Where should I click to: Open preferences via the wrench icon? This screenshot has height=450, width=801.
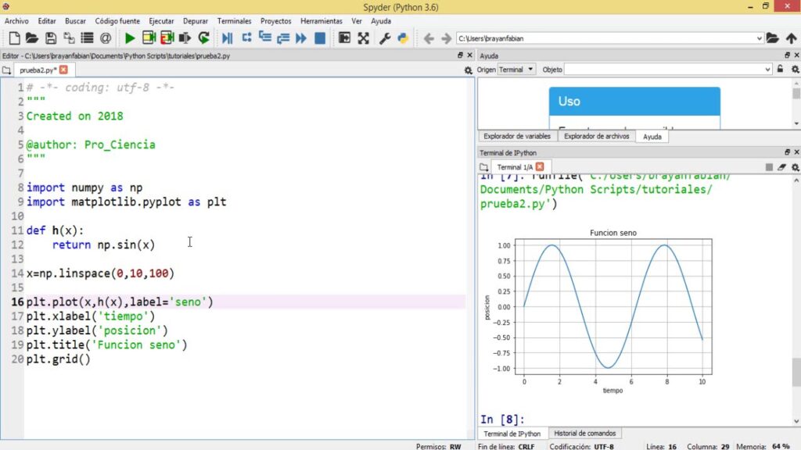click(x=385, y=38)
